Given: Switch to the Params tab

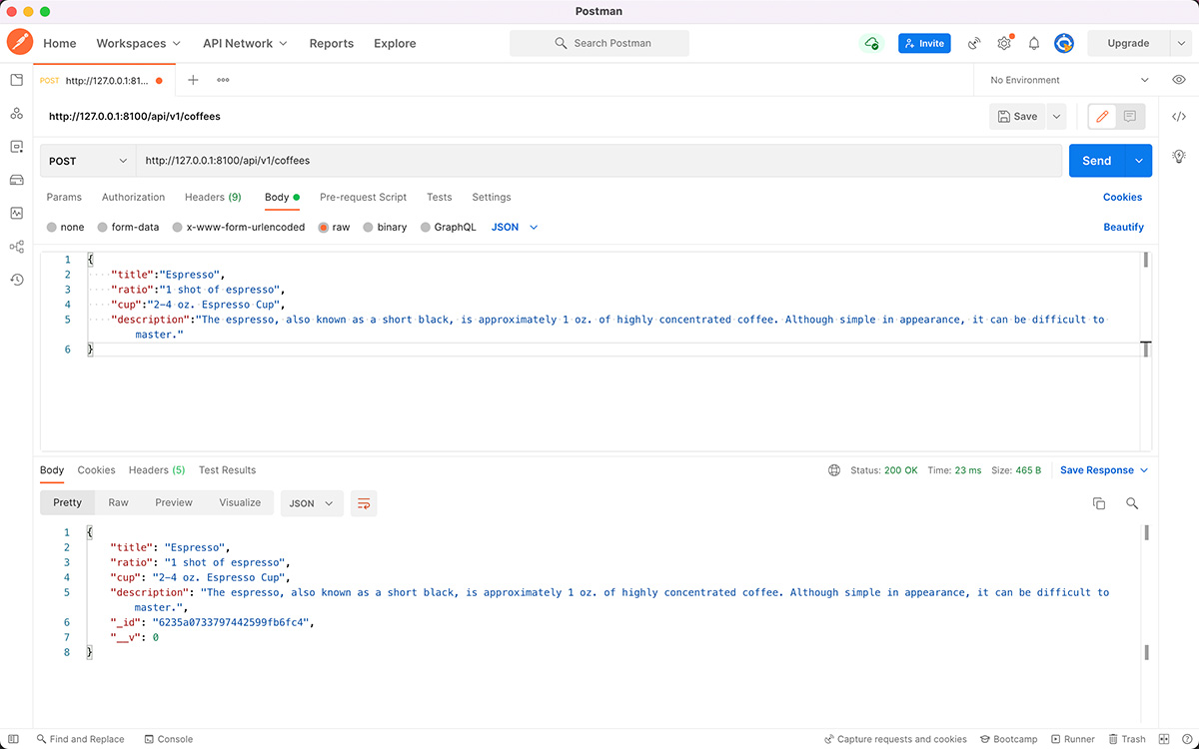Looking at the screenshot, I should (x=64, y=197).
